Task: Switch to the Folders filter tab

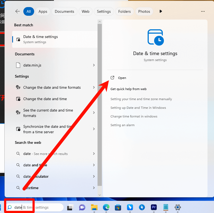Action: pyautogui.click(x=124, y=11)
